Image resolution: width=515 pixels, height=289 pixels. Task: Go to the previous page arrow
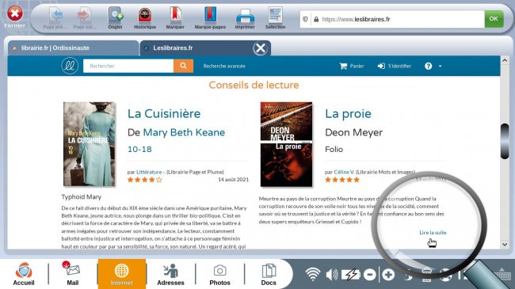click(55, 15)
